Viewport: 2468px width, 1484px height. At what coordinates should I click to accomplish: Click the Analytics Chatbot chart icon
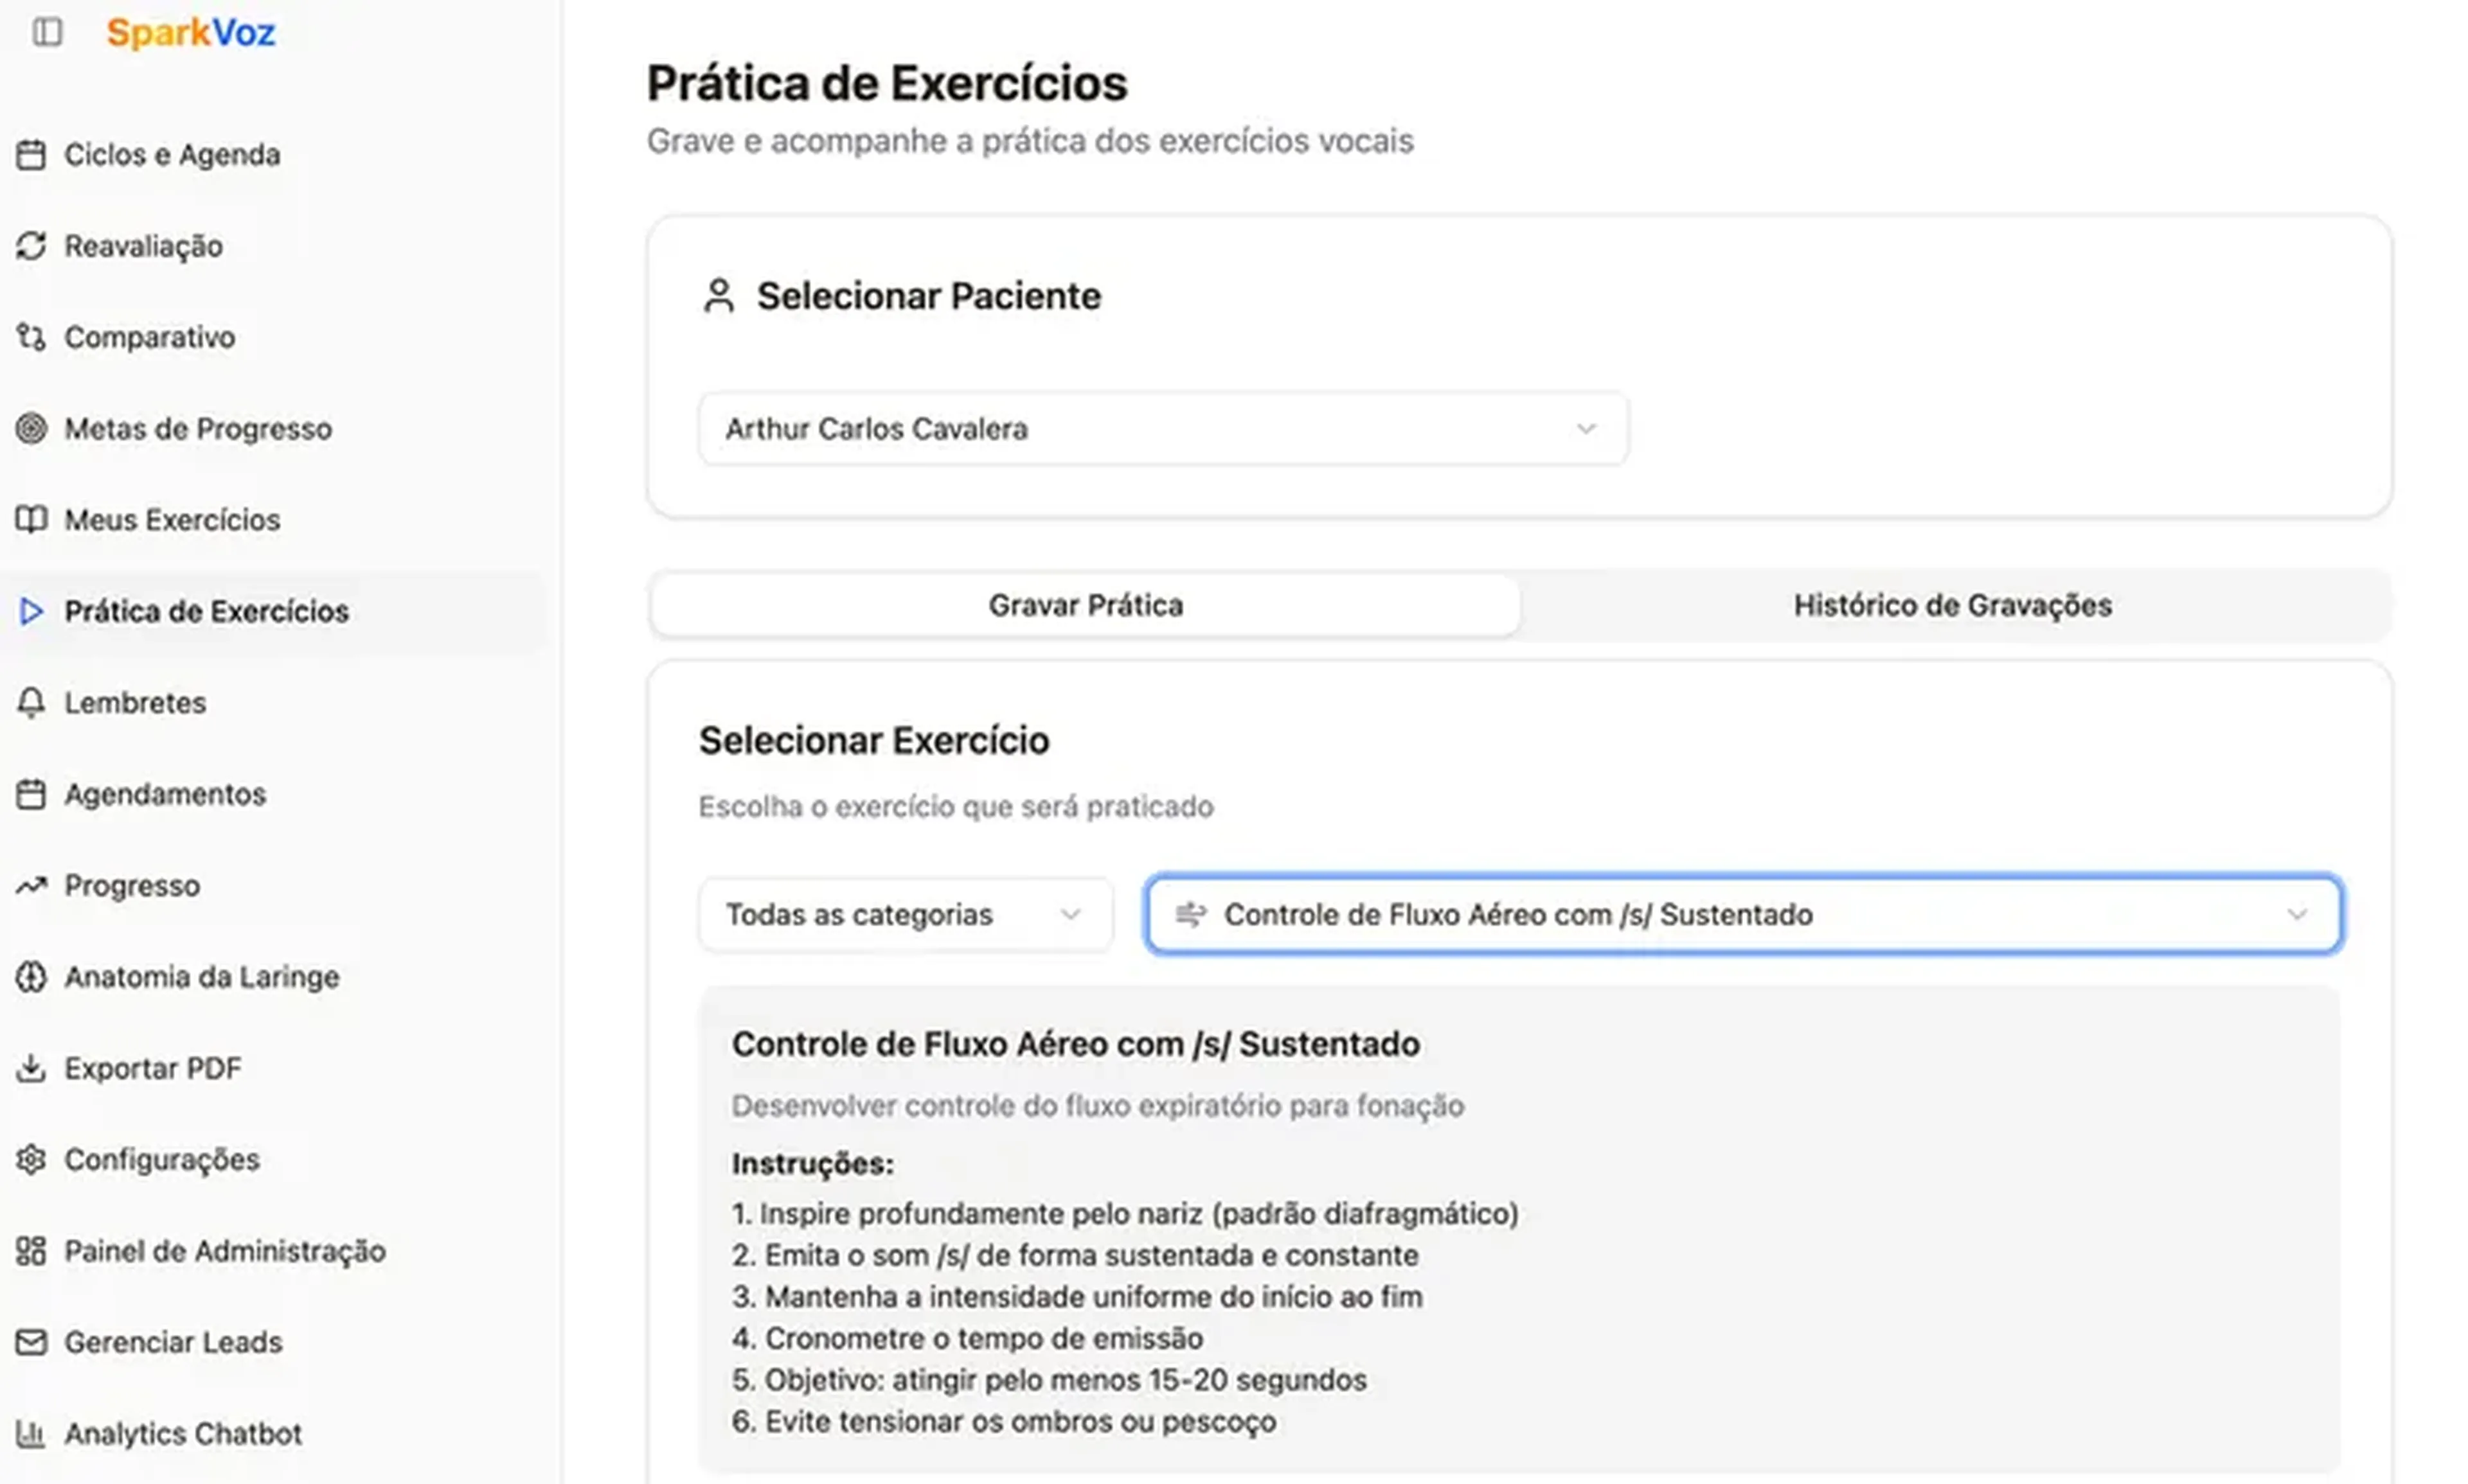31,1434
